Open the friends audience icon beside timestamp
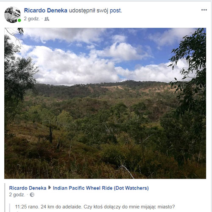212x212 pixels. (47, 19)
